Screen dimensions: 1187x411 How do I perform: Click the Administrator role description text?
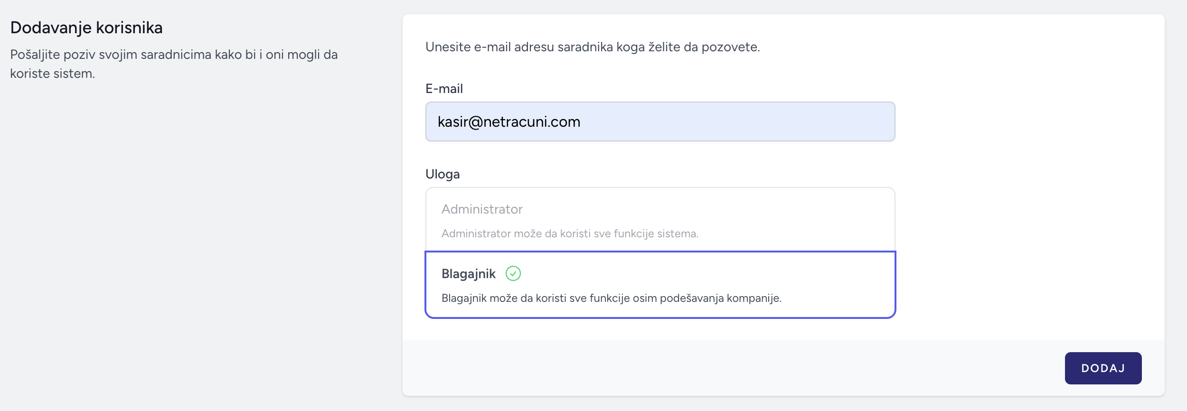(x=570, y=234)
